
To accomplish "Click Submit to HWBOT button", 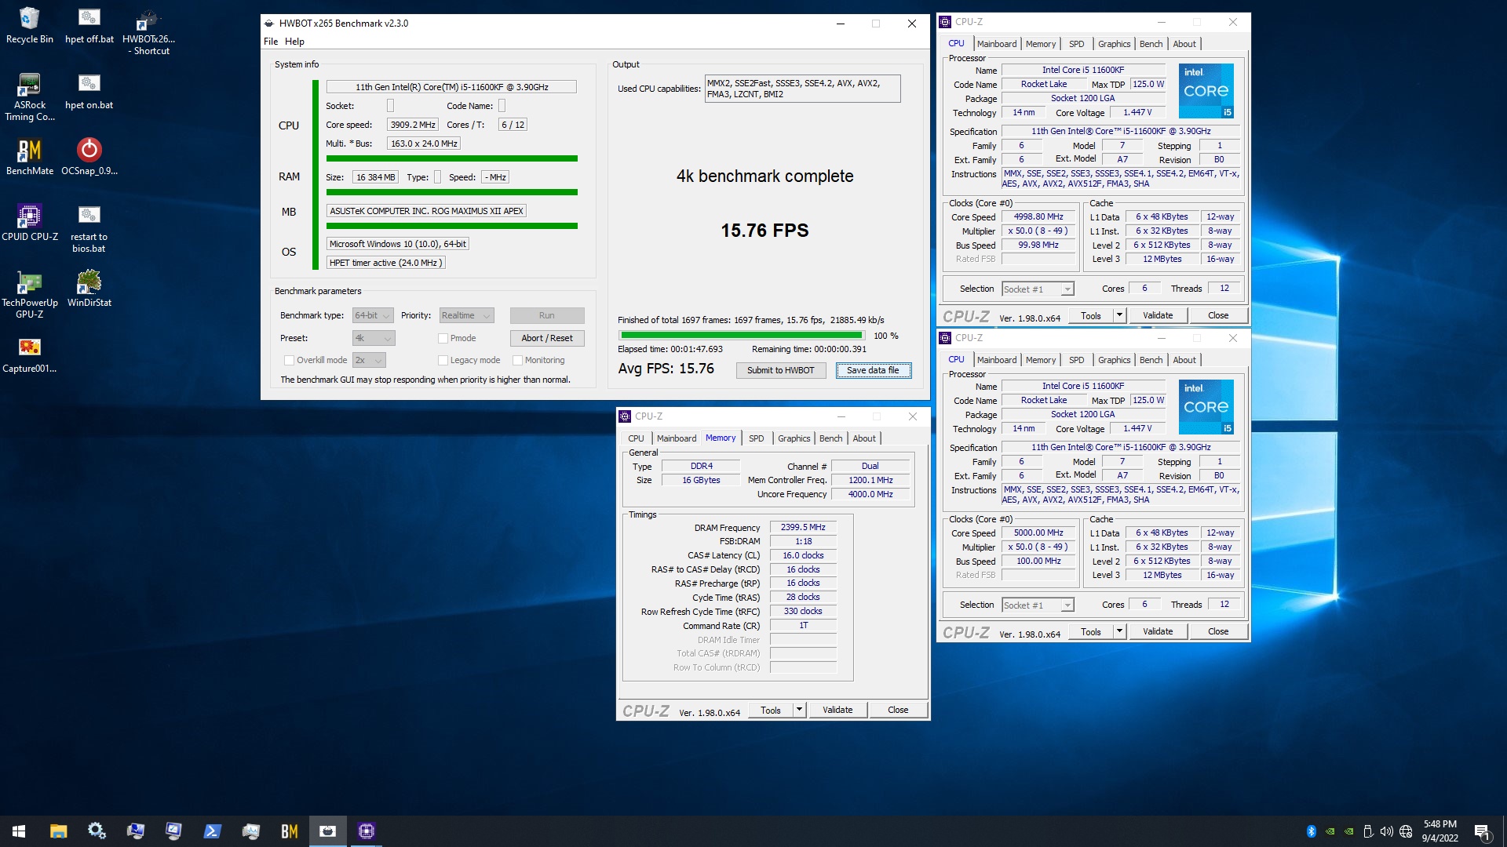I will coord(780,370).
